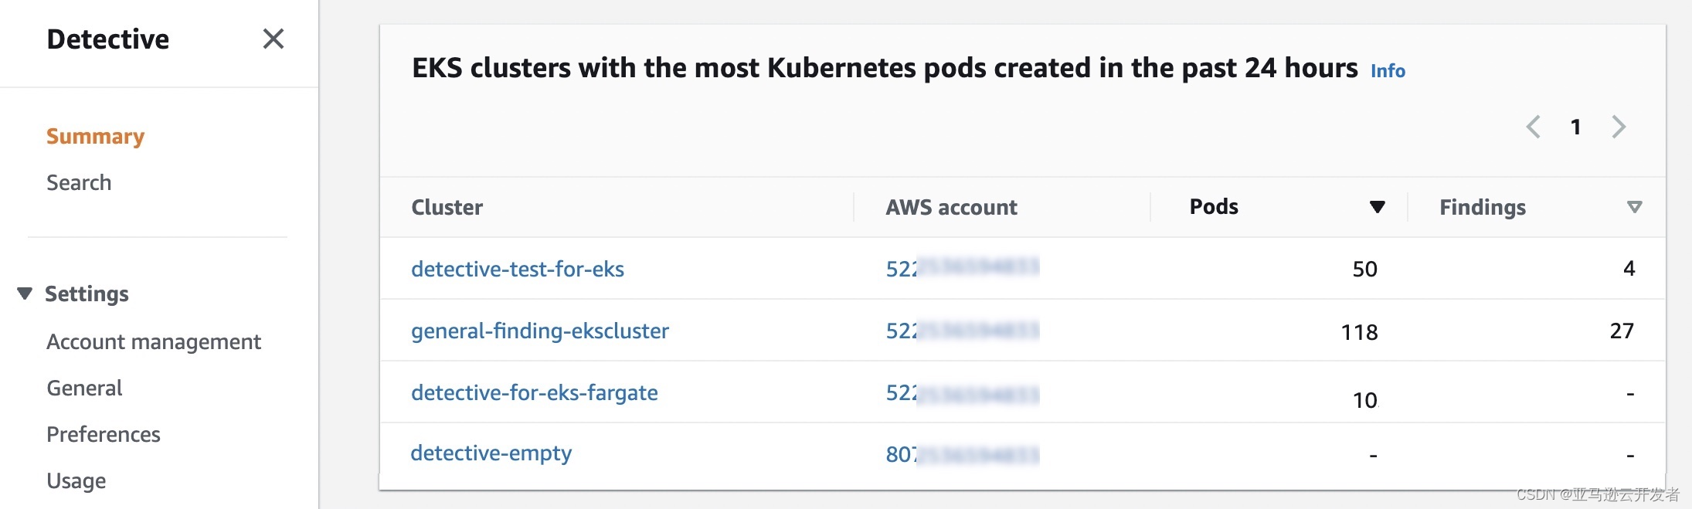The height and width of the screenshot is (509, 1692).
Task: Open General settings page
Action: tap(84, 388)
